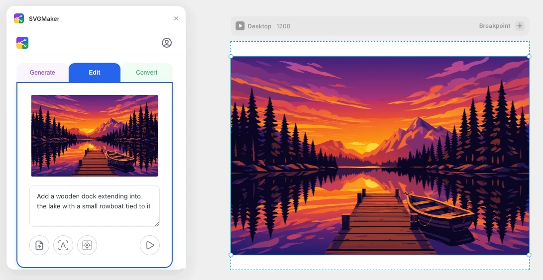Open the user account profile icon
The height and width of the screenshot is (280, 543).
(167, 43)
